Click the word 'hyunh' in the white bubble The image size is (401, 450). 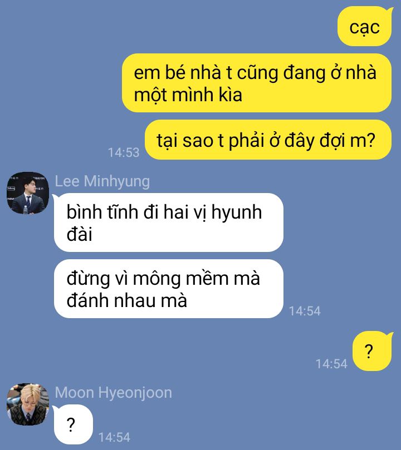pyautogui.click(x=237, y=213)
